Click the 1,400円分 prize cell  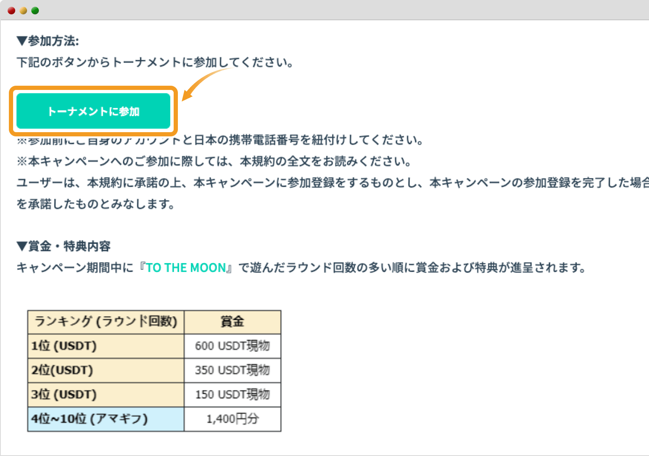coord(232,419)
